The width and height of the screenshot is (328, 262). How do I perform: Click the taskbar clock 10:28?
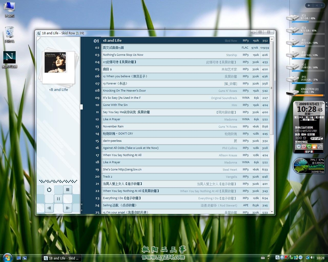click(320, 258)
